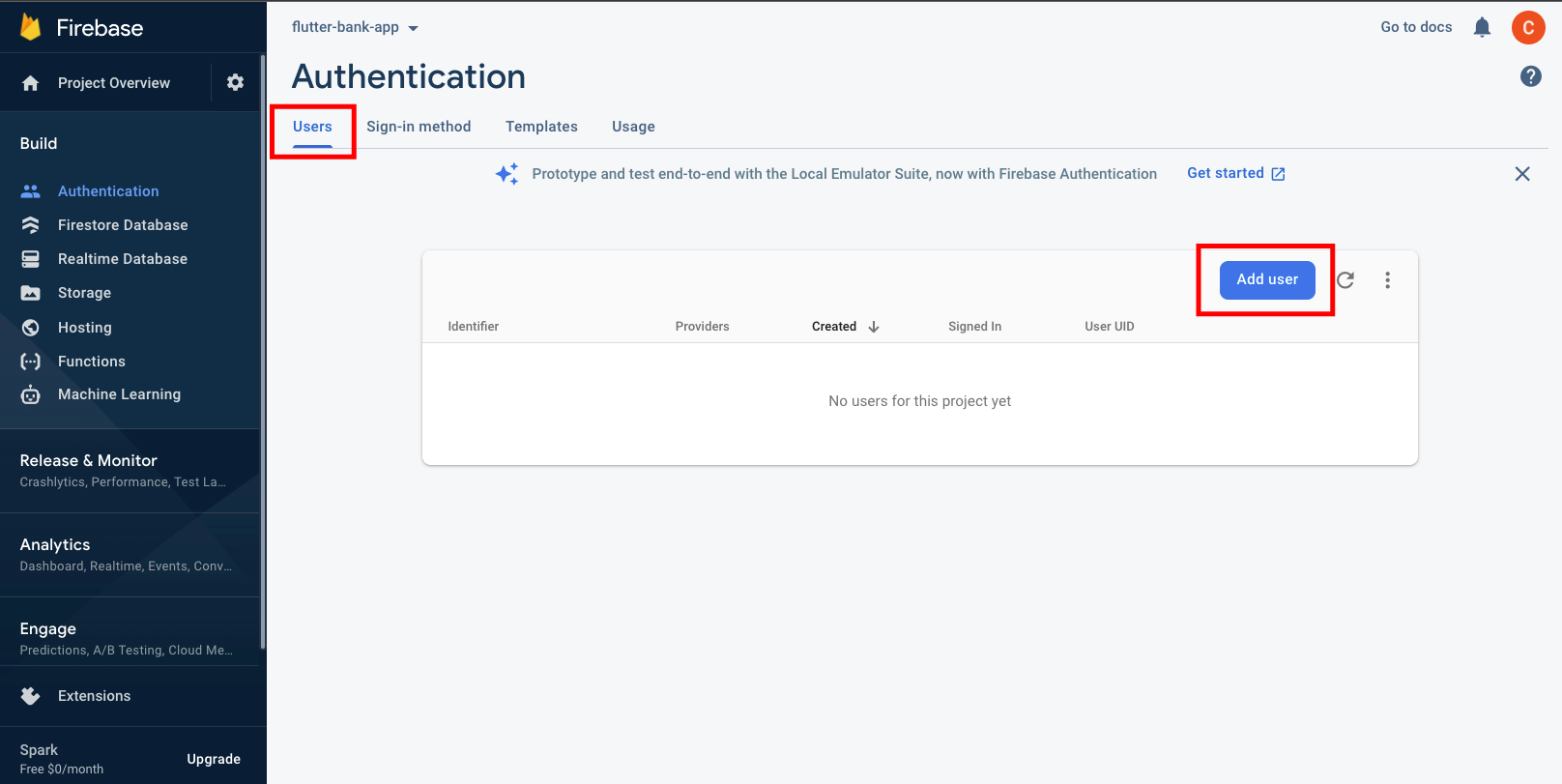The height and width of the screenshot is (784, 1562).
Task: Click the Hosting globe icon
Action: click(x=31, y=328)
